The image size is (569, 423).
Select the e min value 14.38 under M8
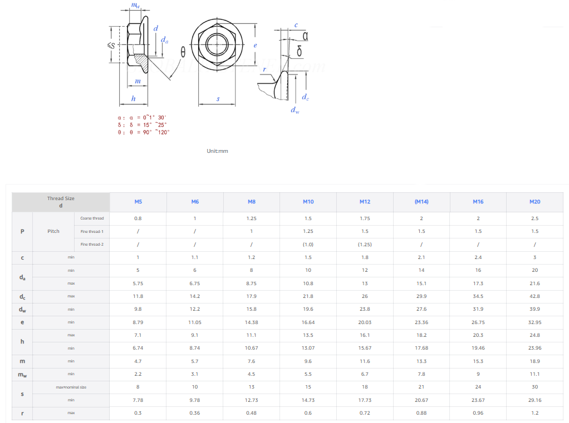click(x=251, y=322)
